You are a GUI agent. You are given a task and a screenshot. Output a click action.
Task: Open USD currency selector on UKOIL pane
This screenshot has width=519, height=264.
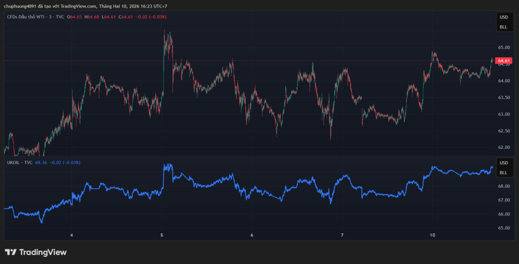tap(503, 163)
